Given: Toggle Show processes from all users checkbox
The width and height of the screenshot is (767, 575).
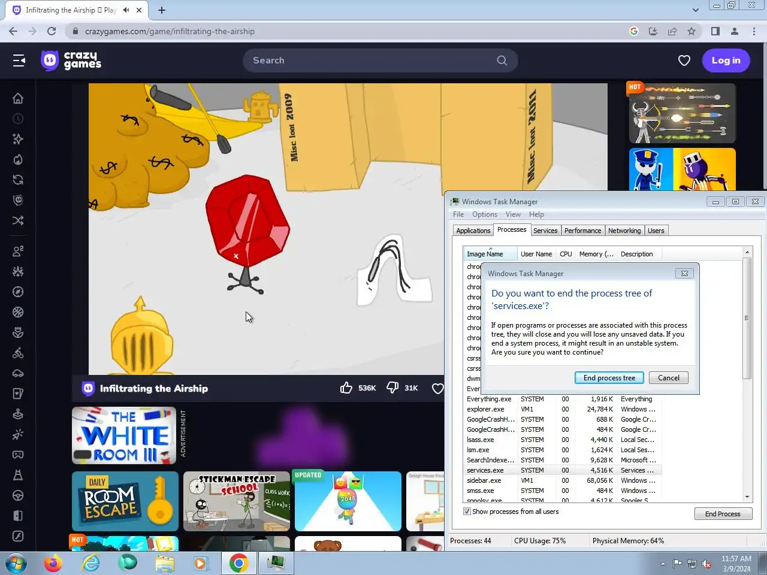Looking at the screenshot, I should point(467,512).
